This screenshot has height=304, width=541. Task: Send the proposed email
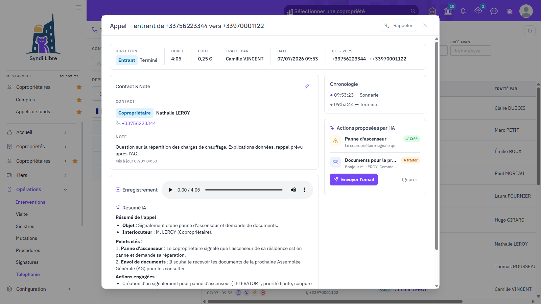pyautogui.click(x=354, y=179)
